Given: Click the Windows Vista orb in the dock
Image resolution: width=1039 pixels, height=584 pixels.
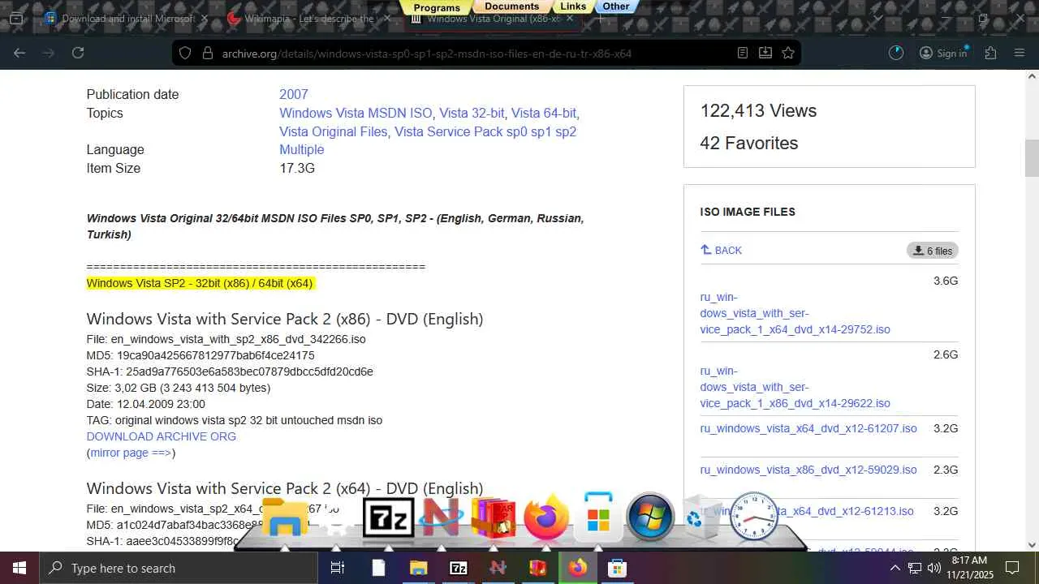Looking at the screenshot, I should (x=650, y=517).
